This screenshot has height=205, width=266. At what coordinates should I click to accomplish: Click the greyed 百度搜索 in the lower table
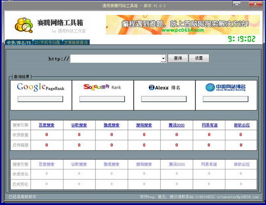[x=46, y=164]
